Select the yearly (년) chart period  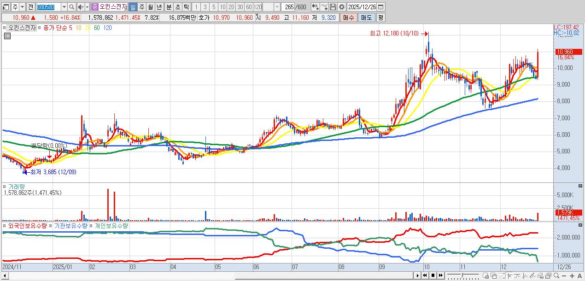pyautogui.click(x=158, y=7)
